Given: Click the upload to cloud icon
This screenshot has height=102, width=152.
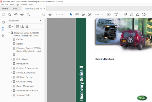Looking at the screenshot, I should click(16, 14).
